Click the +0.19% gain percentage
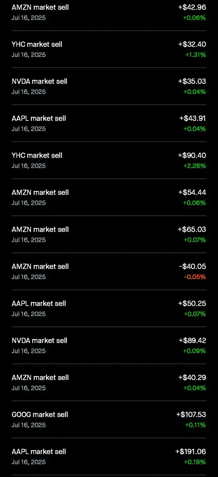 195,462
